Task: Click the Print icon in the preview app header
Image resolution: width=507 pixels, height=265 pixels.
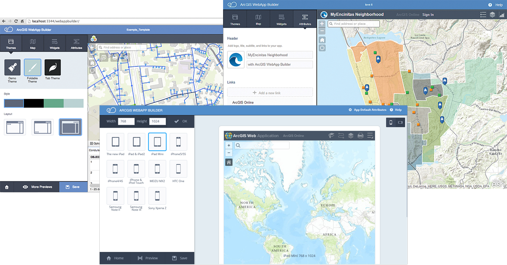Action: pos(360,135)
